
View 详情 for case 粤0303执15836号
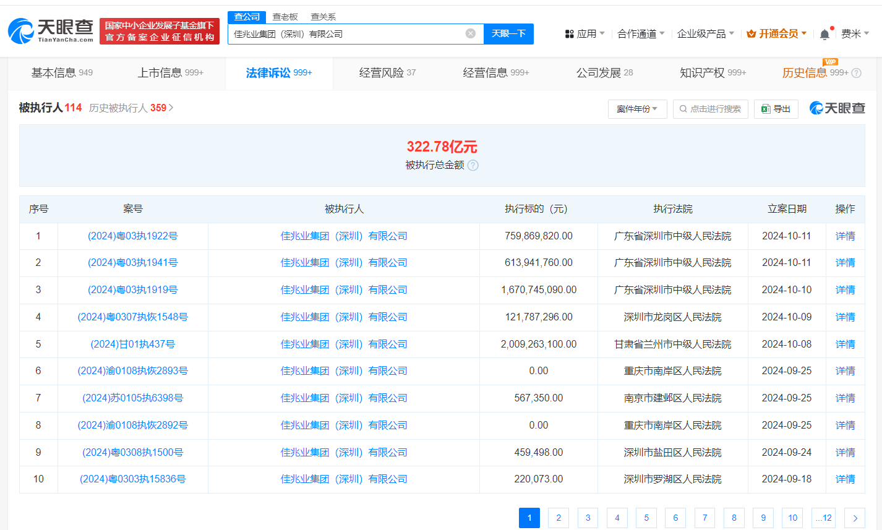[x=845, y=479]
